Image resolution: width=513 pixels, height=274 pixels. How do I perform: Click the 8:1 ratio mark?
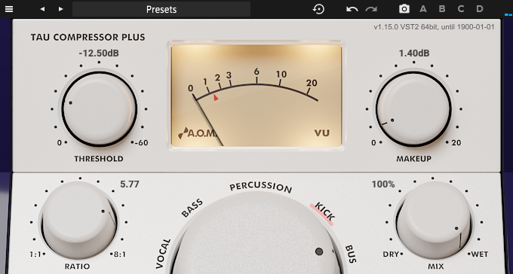(119, 254)
